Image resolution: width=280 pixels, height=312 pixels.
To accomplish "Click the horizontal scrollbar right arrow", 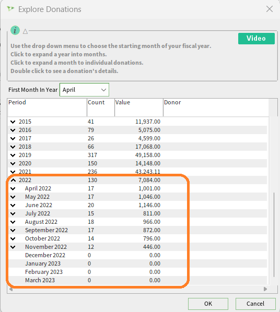I will [x=265, y=289].
